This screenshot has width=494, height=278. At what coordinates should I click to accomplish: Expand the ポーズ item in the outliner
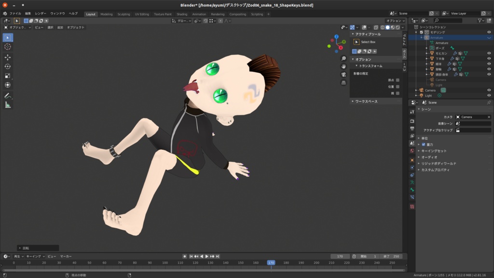pos(426,48)
